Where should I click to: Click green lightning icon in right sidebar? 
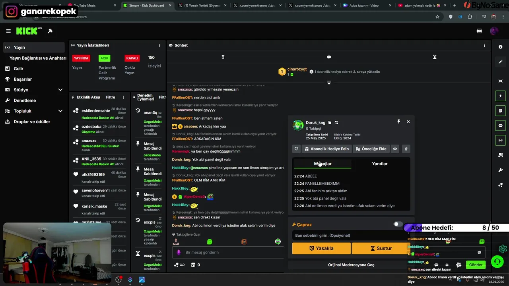[500, 96]
